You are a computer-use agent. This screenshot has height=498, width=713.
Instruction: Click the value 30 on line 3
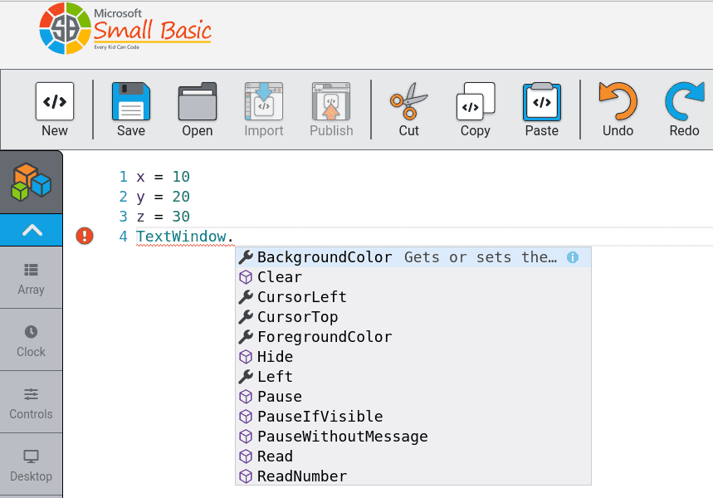181,217
